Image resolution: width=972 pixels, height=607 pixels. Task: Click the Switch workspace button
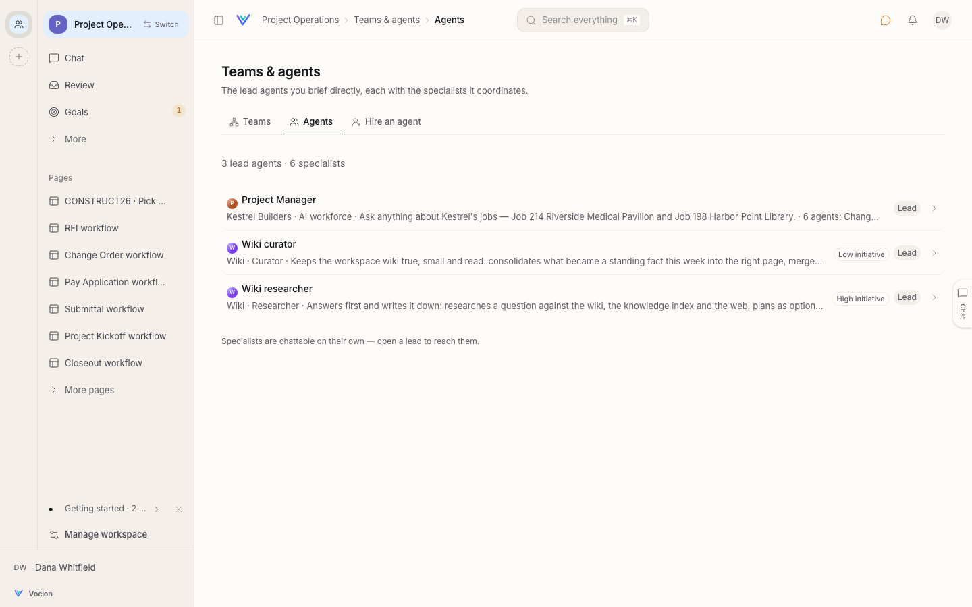161,24
